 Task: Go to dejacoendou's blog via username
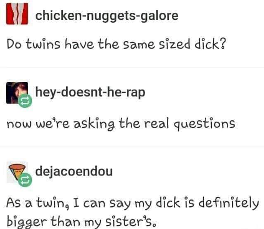click(x=74, y=171)
